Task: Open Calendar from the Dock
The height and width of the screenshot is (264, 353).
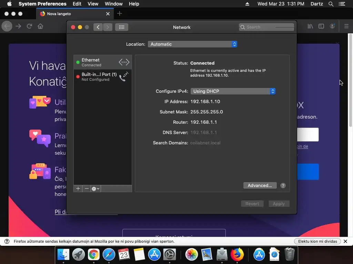Action: (x=124, y=254)
